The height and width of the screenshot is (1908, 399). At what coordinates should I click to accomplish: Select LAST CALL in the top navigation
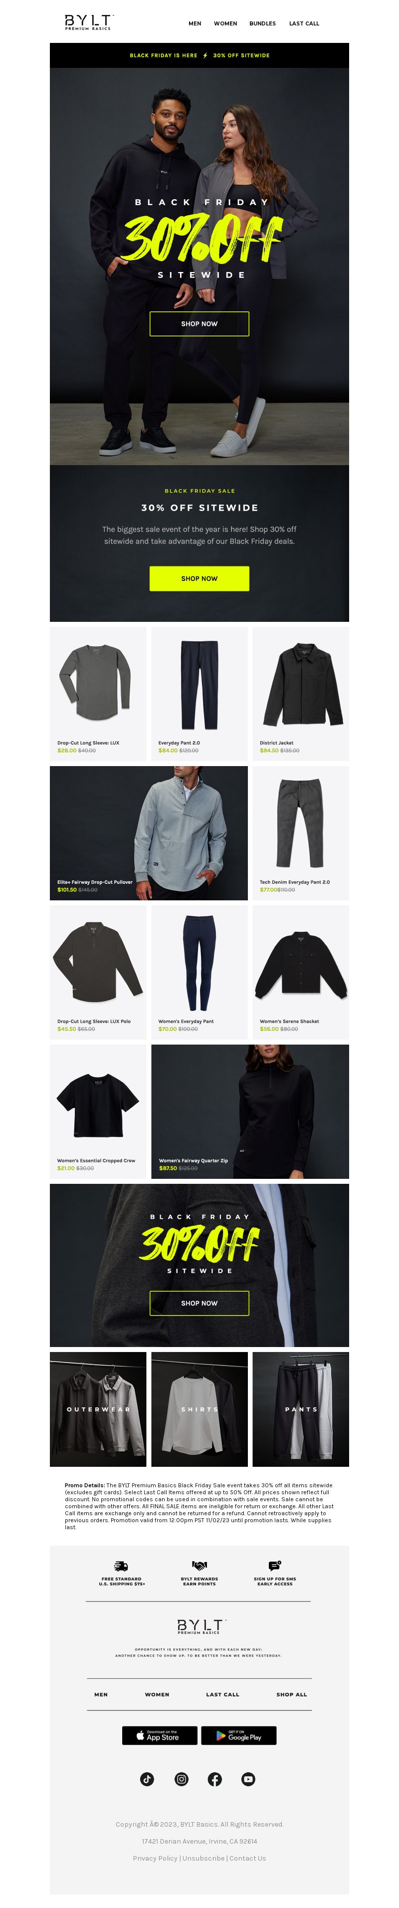304,23
